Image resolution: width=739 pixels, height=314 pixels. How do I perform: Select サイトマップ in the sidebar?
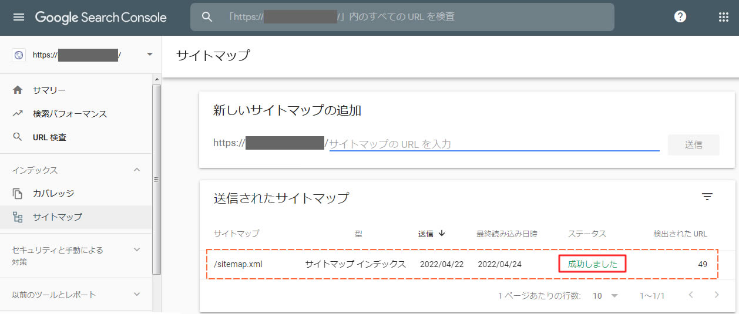pyautogui.click(x=76, y=217)
